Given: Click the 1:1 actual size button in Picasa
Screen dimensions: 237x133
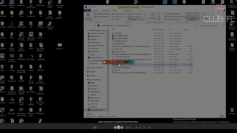Looking at the screenshot, I should tap(95, 127).
